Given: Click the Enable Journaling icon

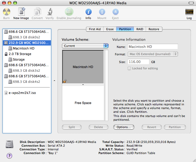Looking at the screenshot, I should 69,12.
